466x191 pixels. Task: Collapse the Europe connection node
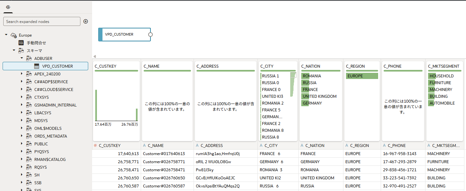[6, 35]
